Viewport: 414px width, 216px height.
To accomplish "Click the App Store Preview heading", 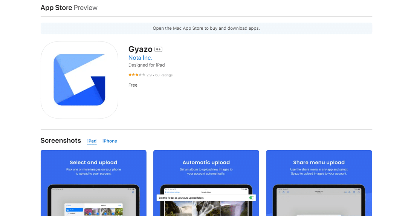I will pyautogui.click(x=69, y=8).
